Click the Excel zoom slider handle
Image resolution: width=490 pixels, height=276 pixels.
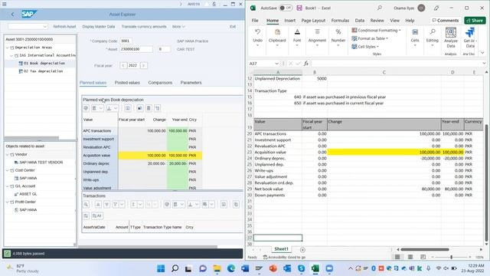pyautogui.click(x=451, y=257)
